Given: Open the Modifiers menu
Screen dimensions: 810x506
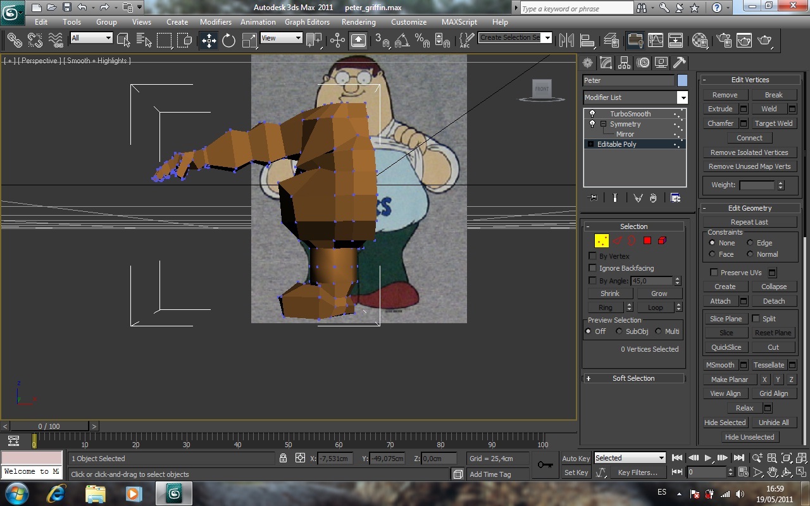Looking at the screenshot, I should pos(215,22).
